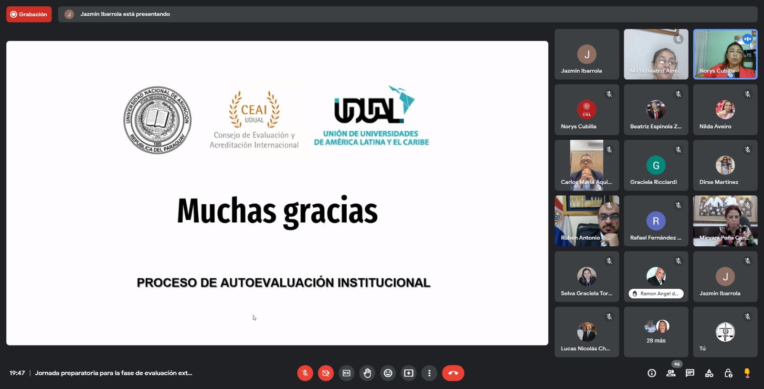Select Lucas Nicolás participant tile
Screen dimensions: 764x389
tap(587, 332)
